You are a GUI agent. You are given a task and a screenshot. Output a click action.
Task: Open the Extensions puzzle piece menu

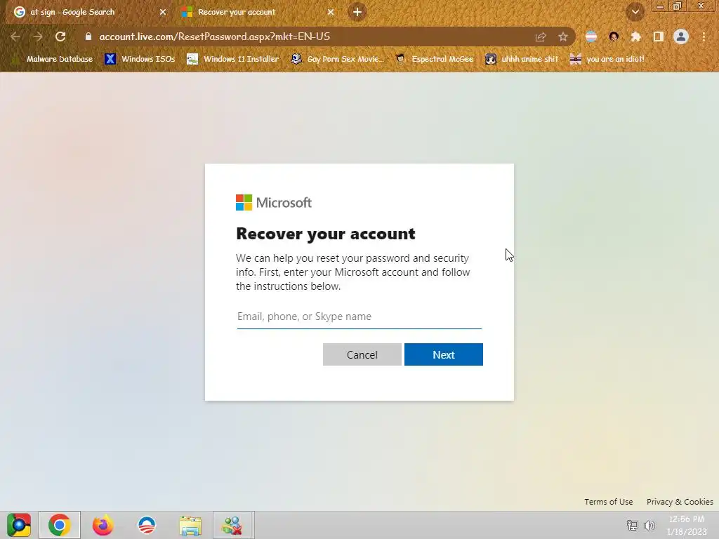pos(636,36)
